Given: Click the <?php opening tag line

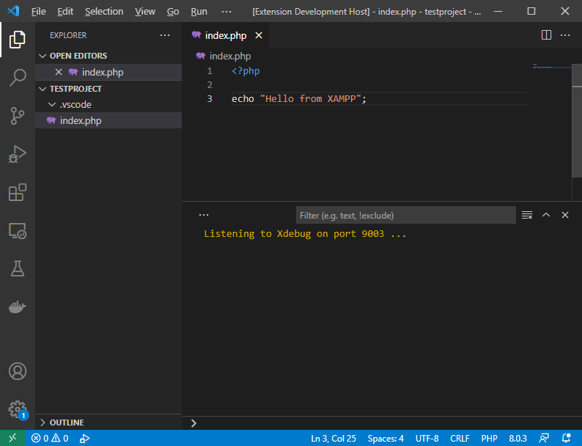Looking at the screenshot, I should 246,71.
